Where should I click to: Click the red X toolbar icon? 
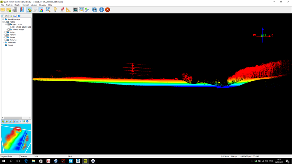pyautogui.click(x=107, y=10)
